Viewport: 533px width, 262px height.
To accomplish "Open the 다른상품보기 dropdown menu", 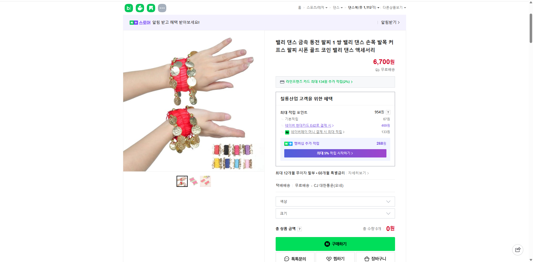I will pos(405,7).
